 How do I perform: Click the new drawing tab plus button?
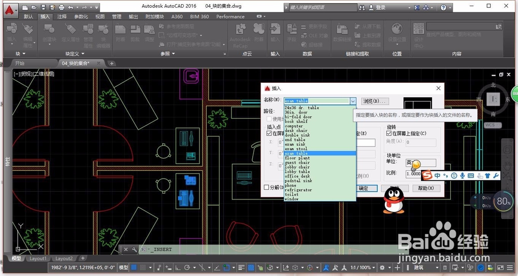click(x=112, y=63)
